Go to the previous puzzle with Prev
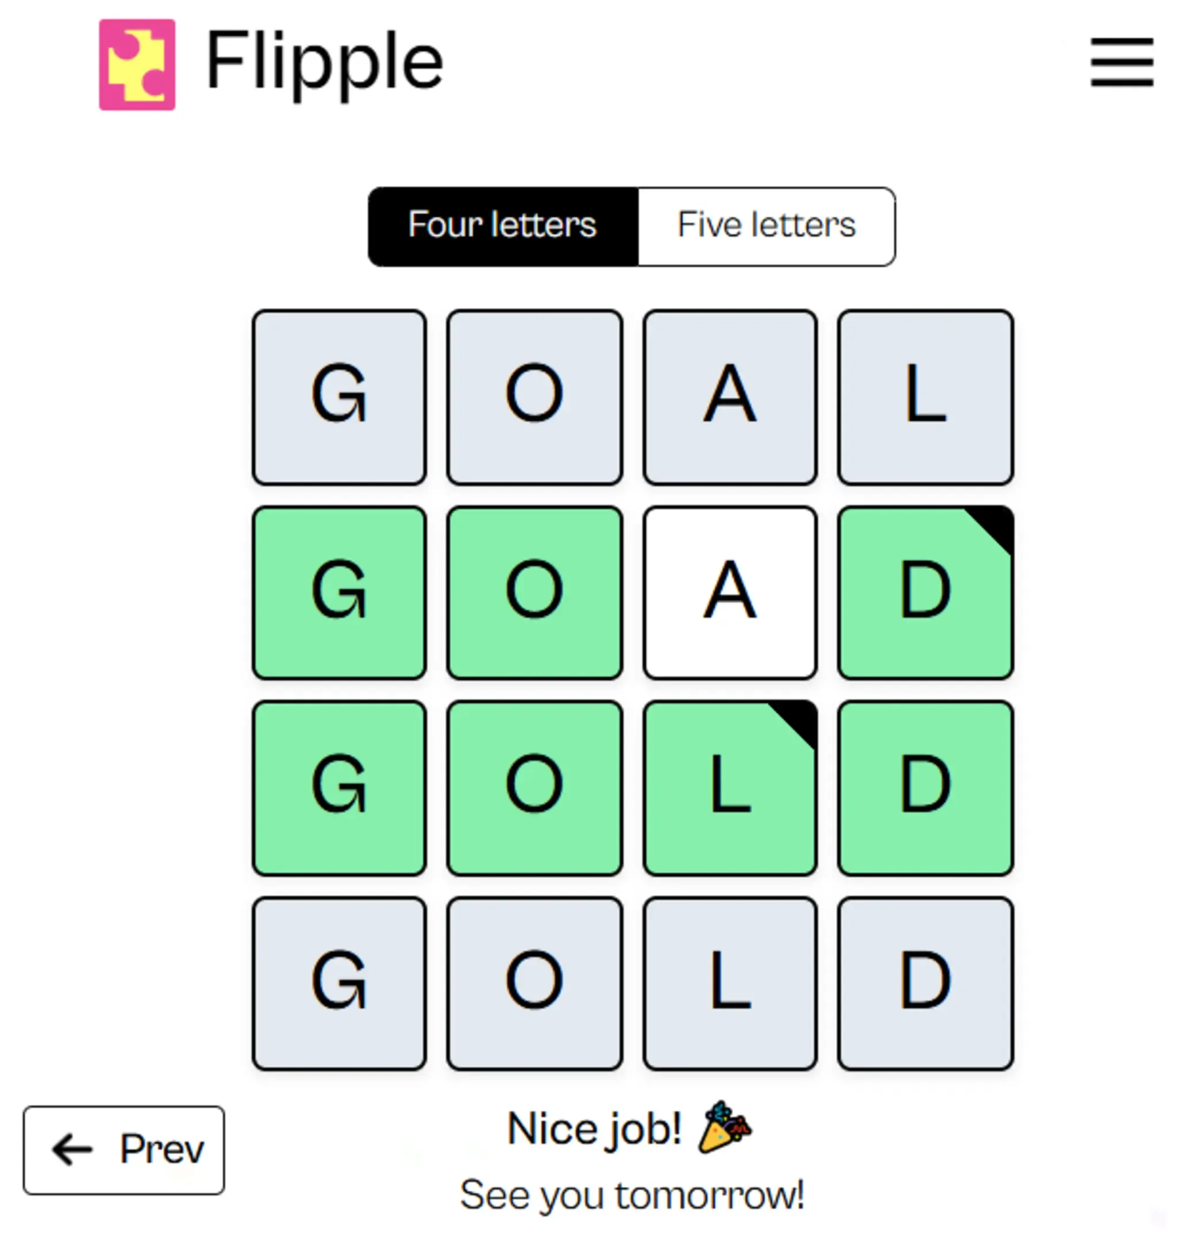This screenshot has height=1241, width=1186. coord(124,1150)
